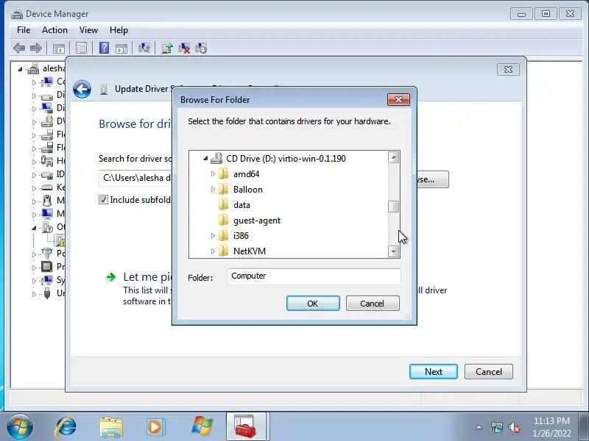Click the Help question-mark toolbar icon
Viewport: 589px width, 441px height.
104,48
